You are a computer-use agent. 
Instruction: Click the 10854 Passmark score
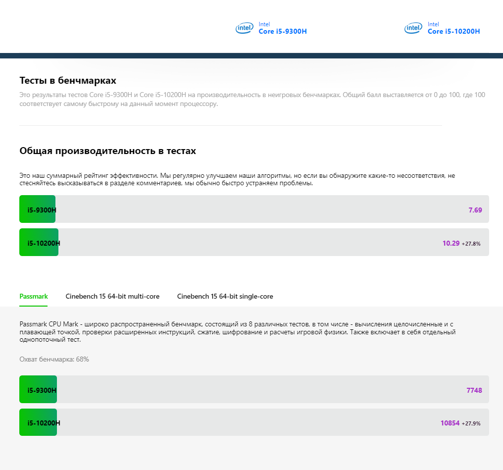(450, 423)
